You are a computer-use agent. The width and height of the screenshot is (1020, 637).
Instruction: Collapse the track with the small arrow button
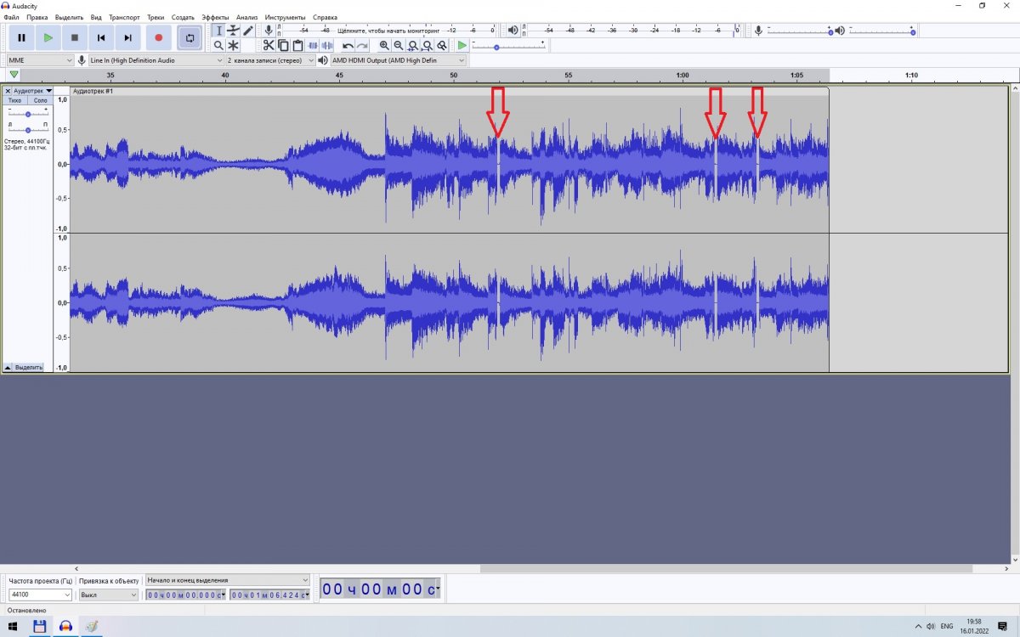point(8,368)
